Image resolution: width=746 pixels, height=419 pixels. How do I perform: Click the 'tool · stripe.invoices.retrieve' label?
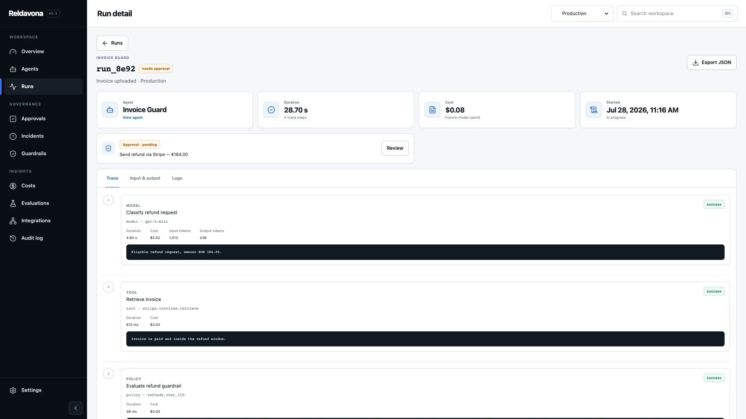[162, 308]
